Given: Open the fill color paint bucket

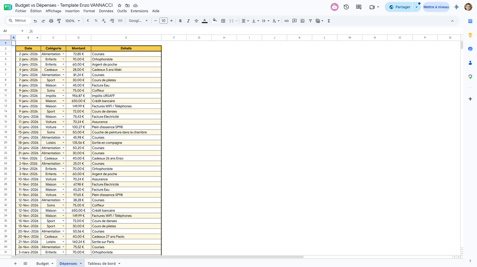Looking at the screenshot, I should click(x=215, y=21).
